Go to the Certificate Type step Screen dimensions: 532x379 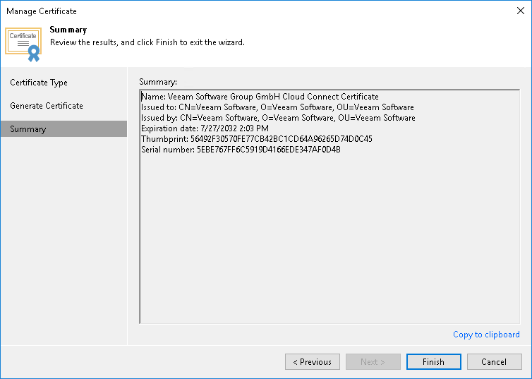39,83
